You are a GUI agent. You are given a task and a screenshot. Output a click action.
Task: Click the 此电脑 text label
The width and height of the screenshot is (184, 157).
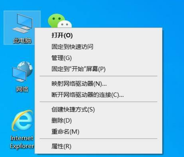pyautogui.click(x=22, y=40)
